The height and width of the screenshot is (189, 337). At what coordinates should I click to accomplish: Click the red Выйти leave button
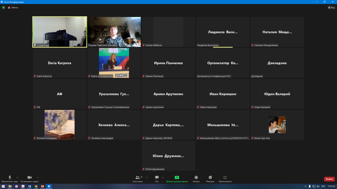tap(329, 179)
